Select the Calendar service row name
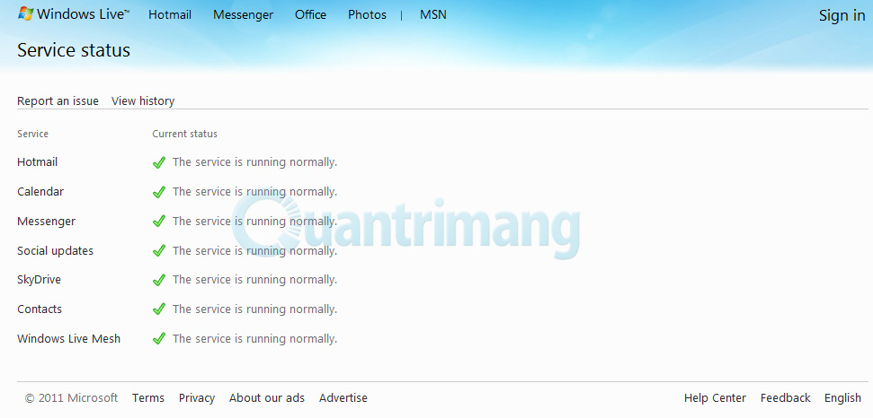The width and height of the screenshot is (873, 418). click(40, 192)
